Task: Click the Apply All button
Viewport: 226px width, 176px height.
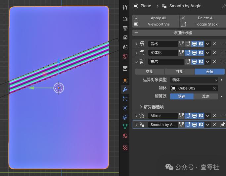Action: [x=156, y=18]
